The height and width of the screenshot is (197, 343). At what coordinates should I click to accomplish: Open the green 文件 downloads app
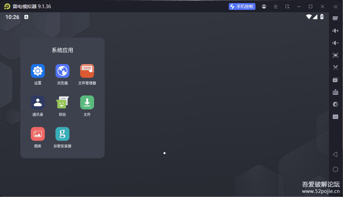coord(87,103)
